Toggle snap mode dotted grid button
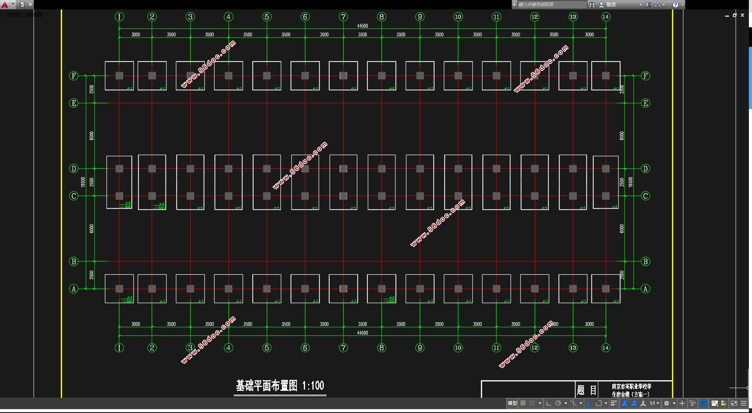Image resolution: width=752 pixels, height=413 pixels. point(532,403)
